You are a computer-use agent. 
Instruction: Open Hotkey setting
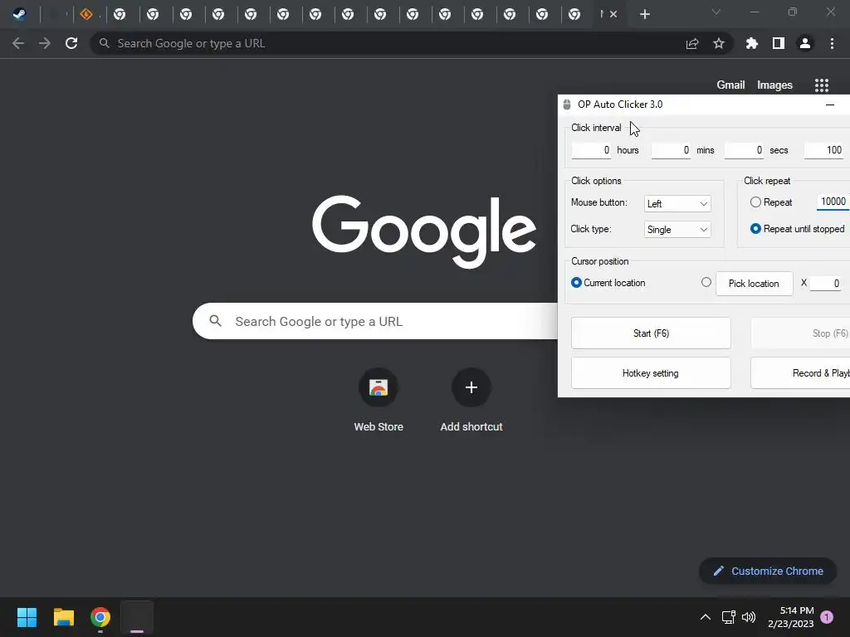click(x=651, y=373)
